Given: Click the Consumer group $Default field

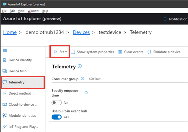Looking at the screenshot, I should click(x=120, y=79).
